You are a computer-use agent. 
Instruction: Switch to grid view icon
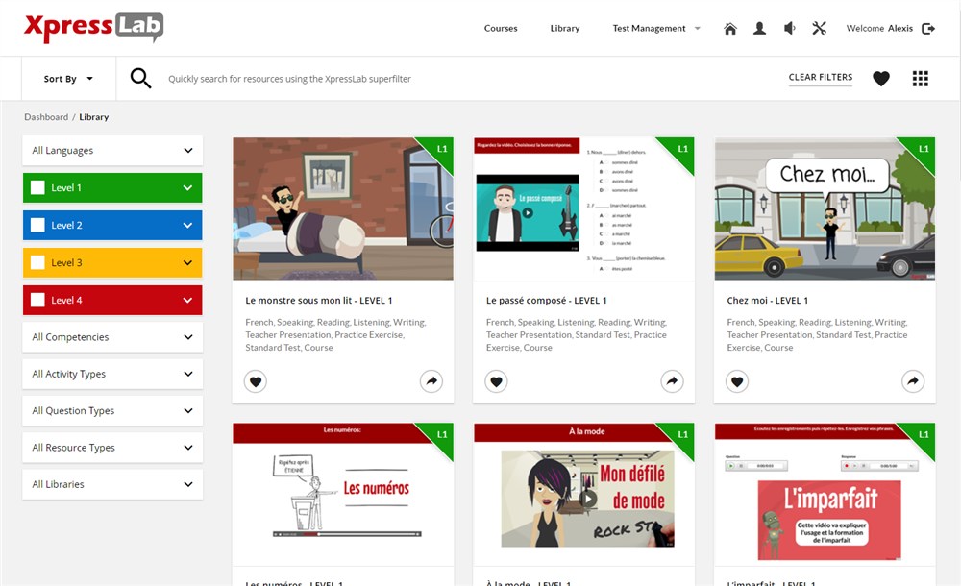[x=920, y=79]
